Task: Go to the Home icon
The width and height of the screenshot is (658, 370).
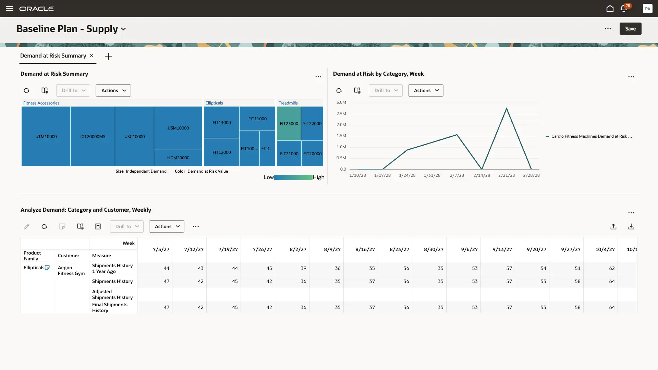Action: tap(610, 9)
